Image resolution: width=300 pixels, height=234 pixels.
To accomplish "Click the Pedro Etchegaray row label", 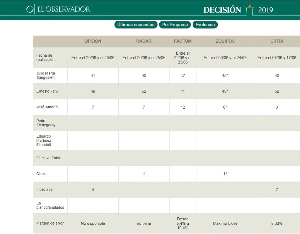I will click(x=46, y=123).
